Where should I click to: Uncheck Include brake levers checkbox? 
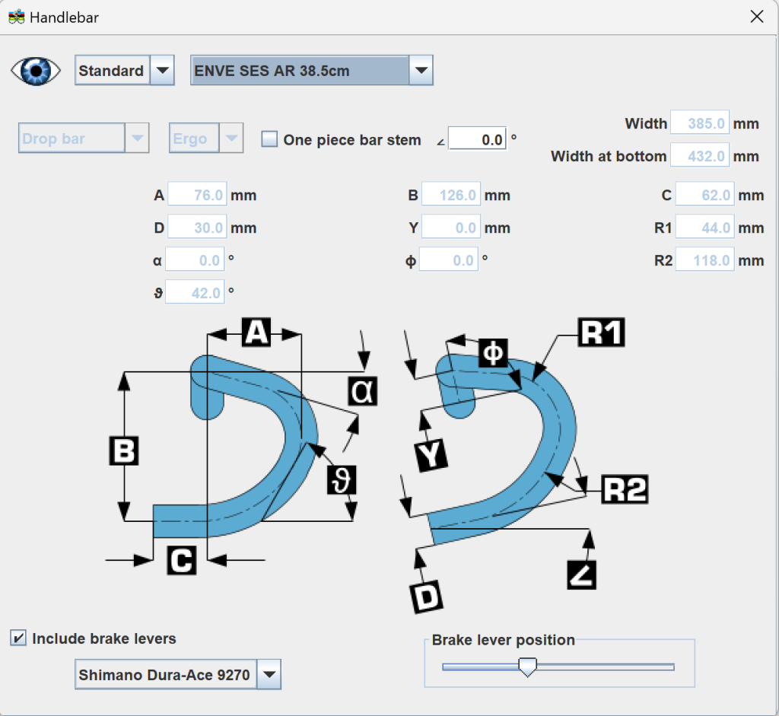click(x=18, y=638)
